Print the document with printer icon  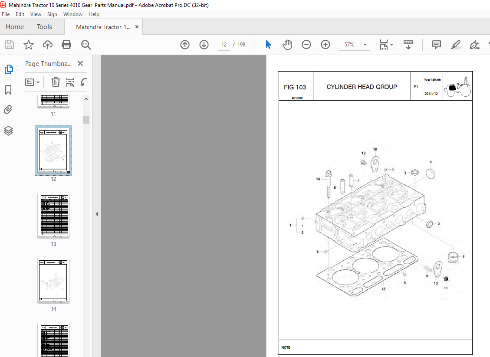pyautogui.click(x=66, y=45)
